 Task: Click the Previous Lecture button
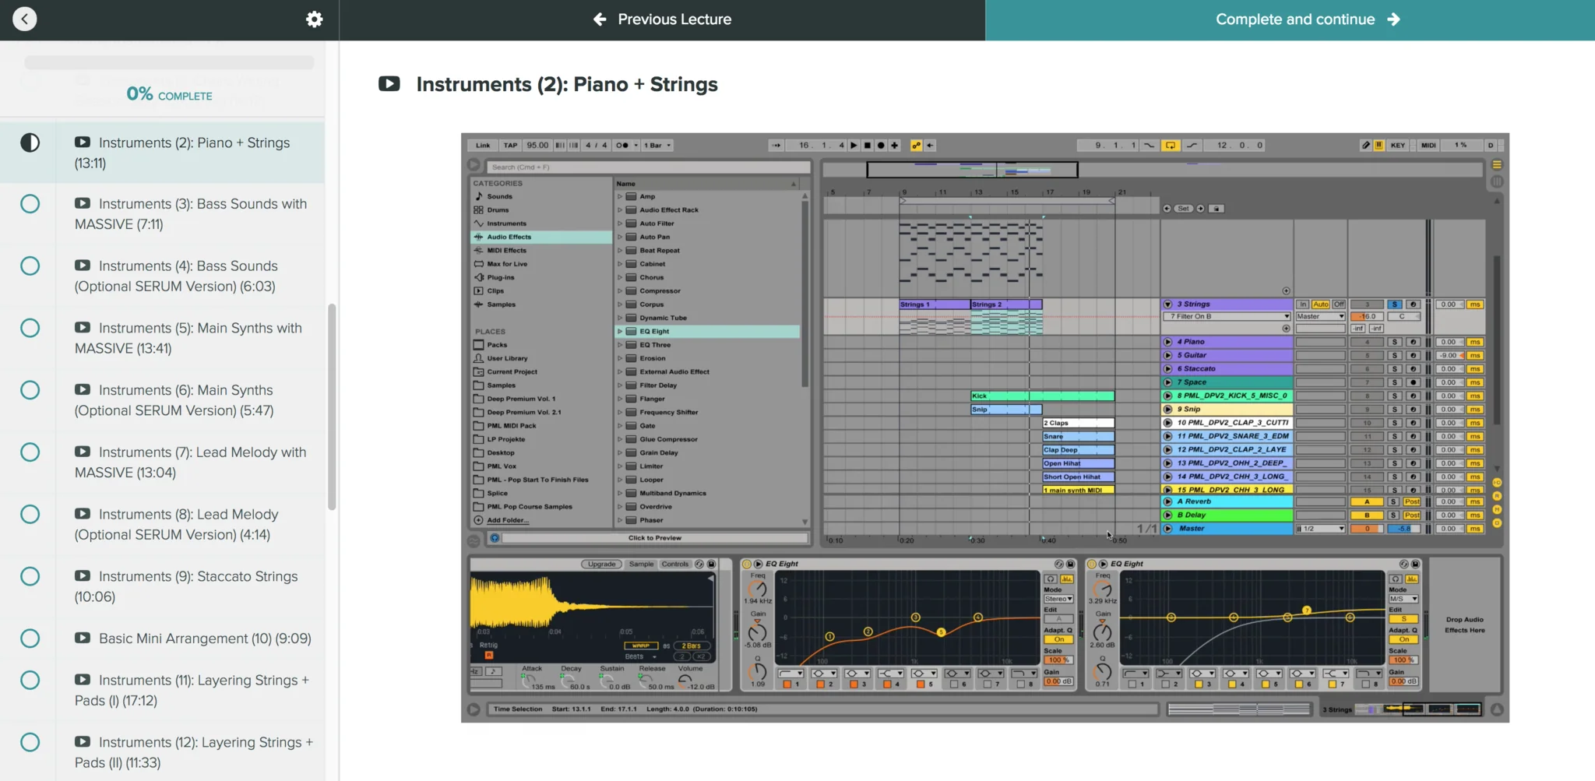pyautogui.click(x=662, y=19)
